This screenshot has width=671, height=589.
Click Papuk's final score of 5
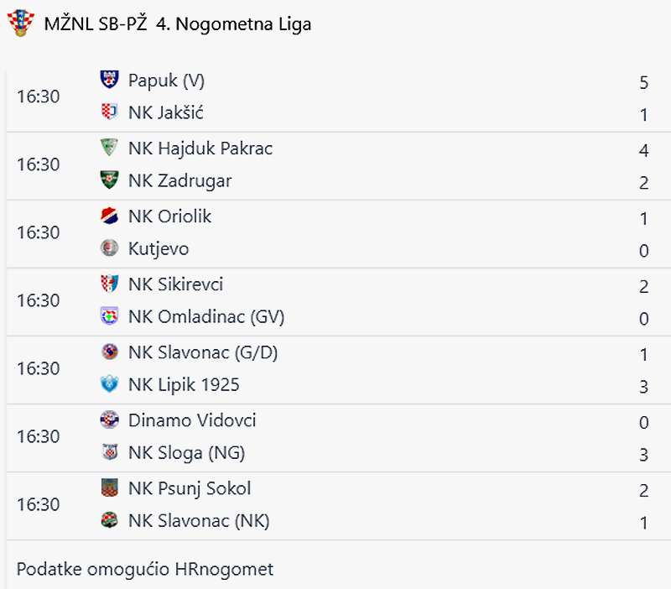point(643,82)
